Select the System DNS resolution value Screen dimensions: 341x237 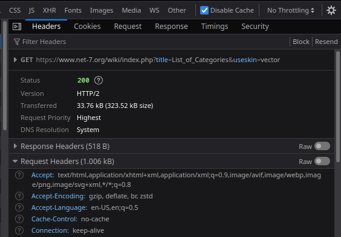tap(88, 130)
